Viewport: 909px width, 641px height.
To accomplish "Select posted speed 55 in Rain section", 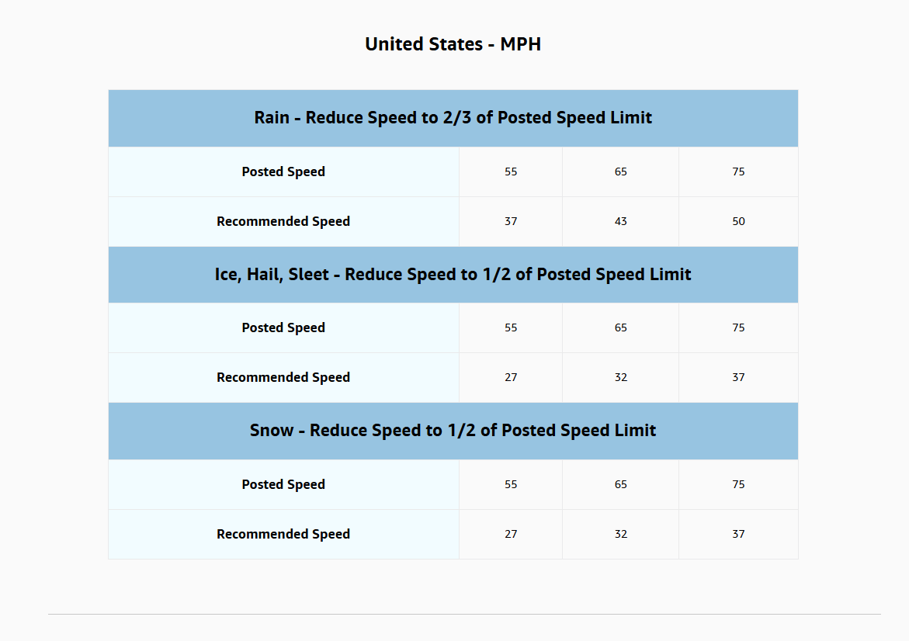I will click(511, 172).
